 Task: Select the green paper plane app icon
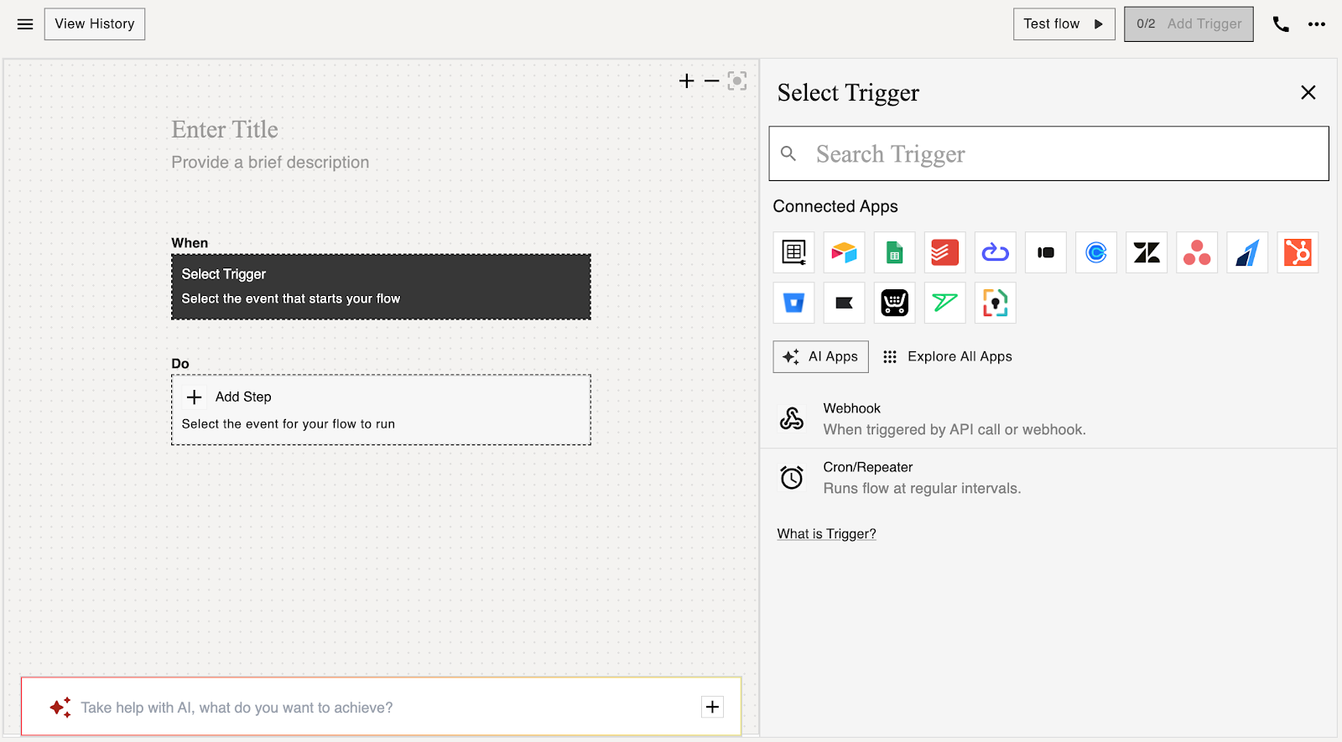click(944, 303)
